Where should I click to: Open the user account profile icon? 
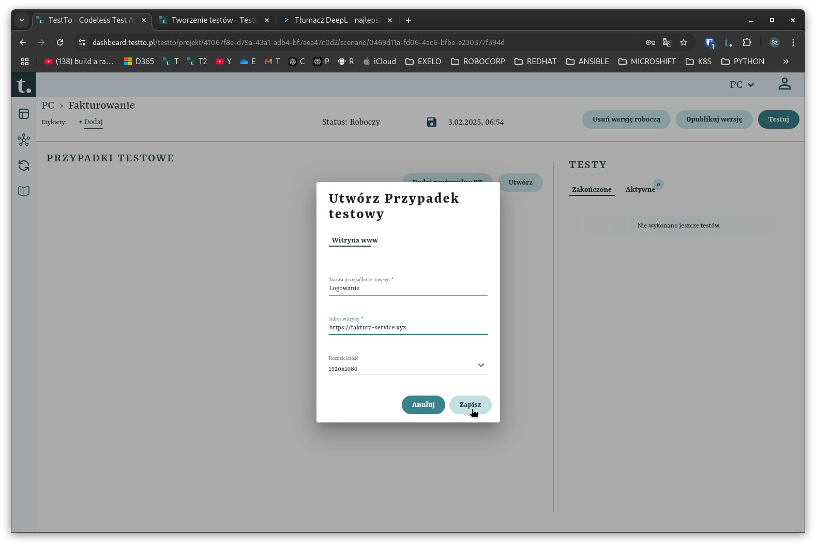point(784,84)
